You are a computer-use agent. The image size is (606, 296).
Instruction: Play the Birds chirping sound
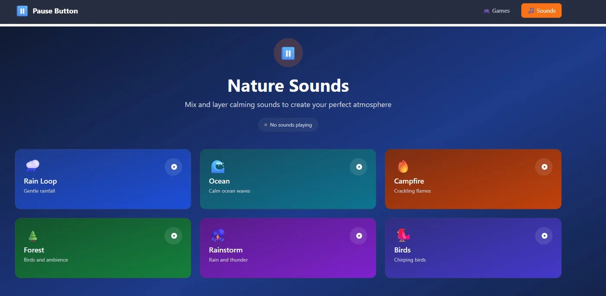pos(544,236)
